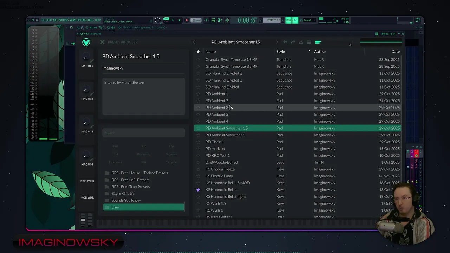This screenshot has width=450, height=253.
Task: Select Granular Synth Template 1 SMP preset
Action: click(x=297, y=60)
